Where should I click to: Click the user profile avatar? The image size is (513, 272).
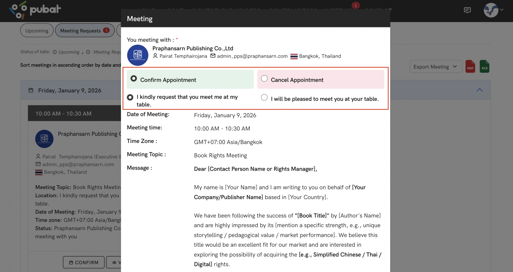coord(491,10)
